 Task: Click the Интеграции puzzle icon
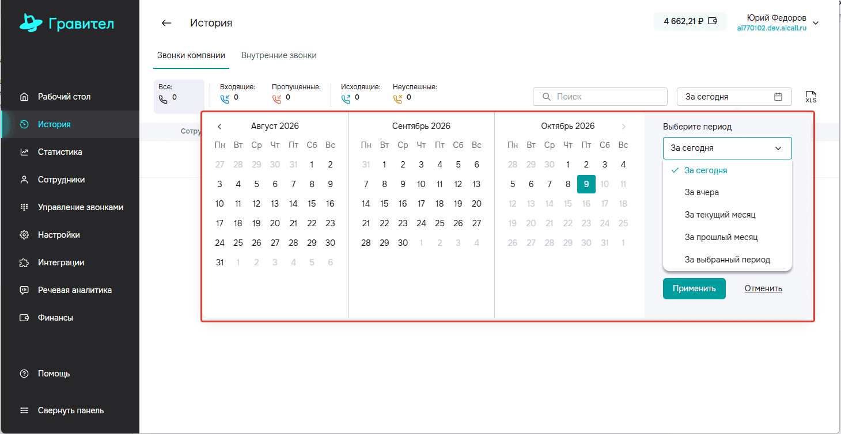point(24,262)
